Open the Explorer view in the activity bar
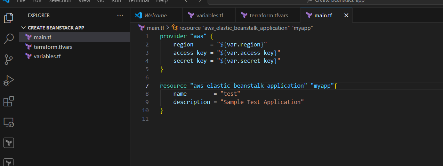Screen dimensions: 443x166 pos(9,18)
